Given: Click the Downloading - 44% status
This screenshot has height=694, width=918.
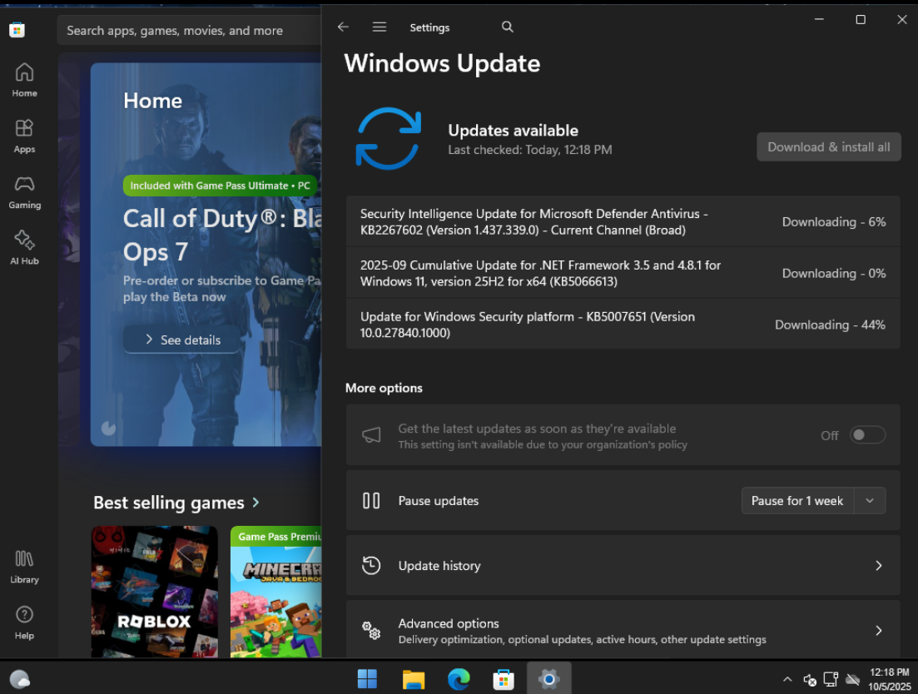Looking at the screenshot, I should click(x=830, y=325).
